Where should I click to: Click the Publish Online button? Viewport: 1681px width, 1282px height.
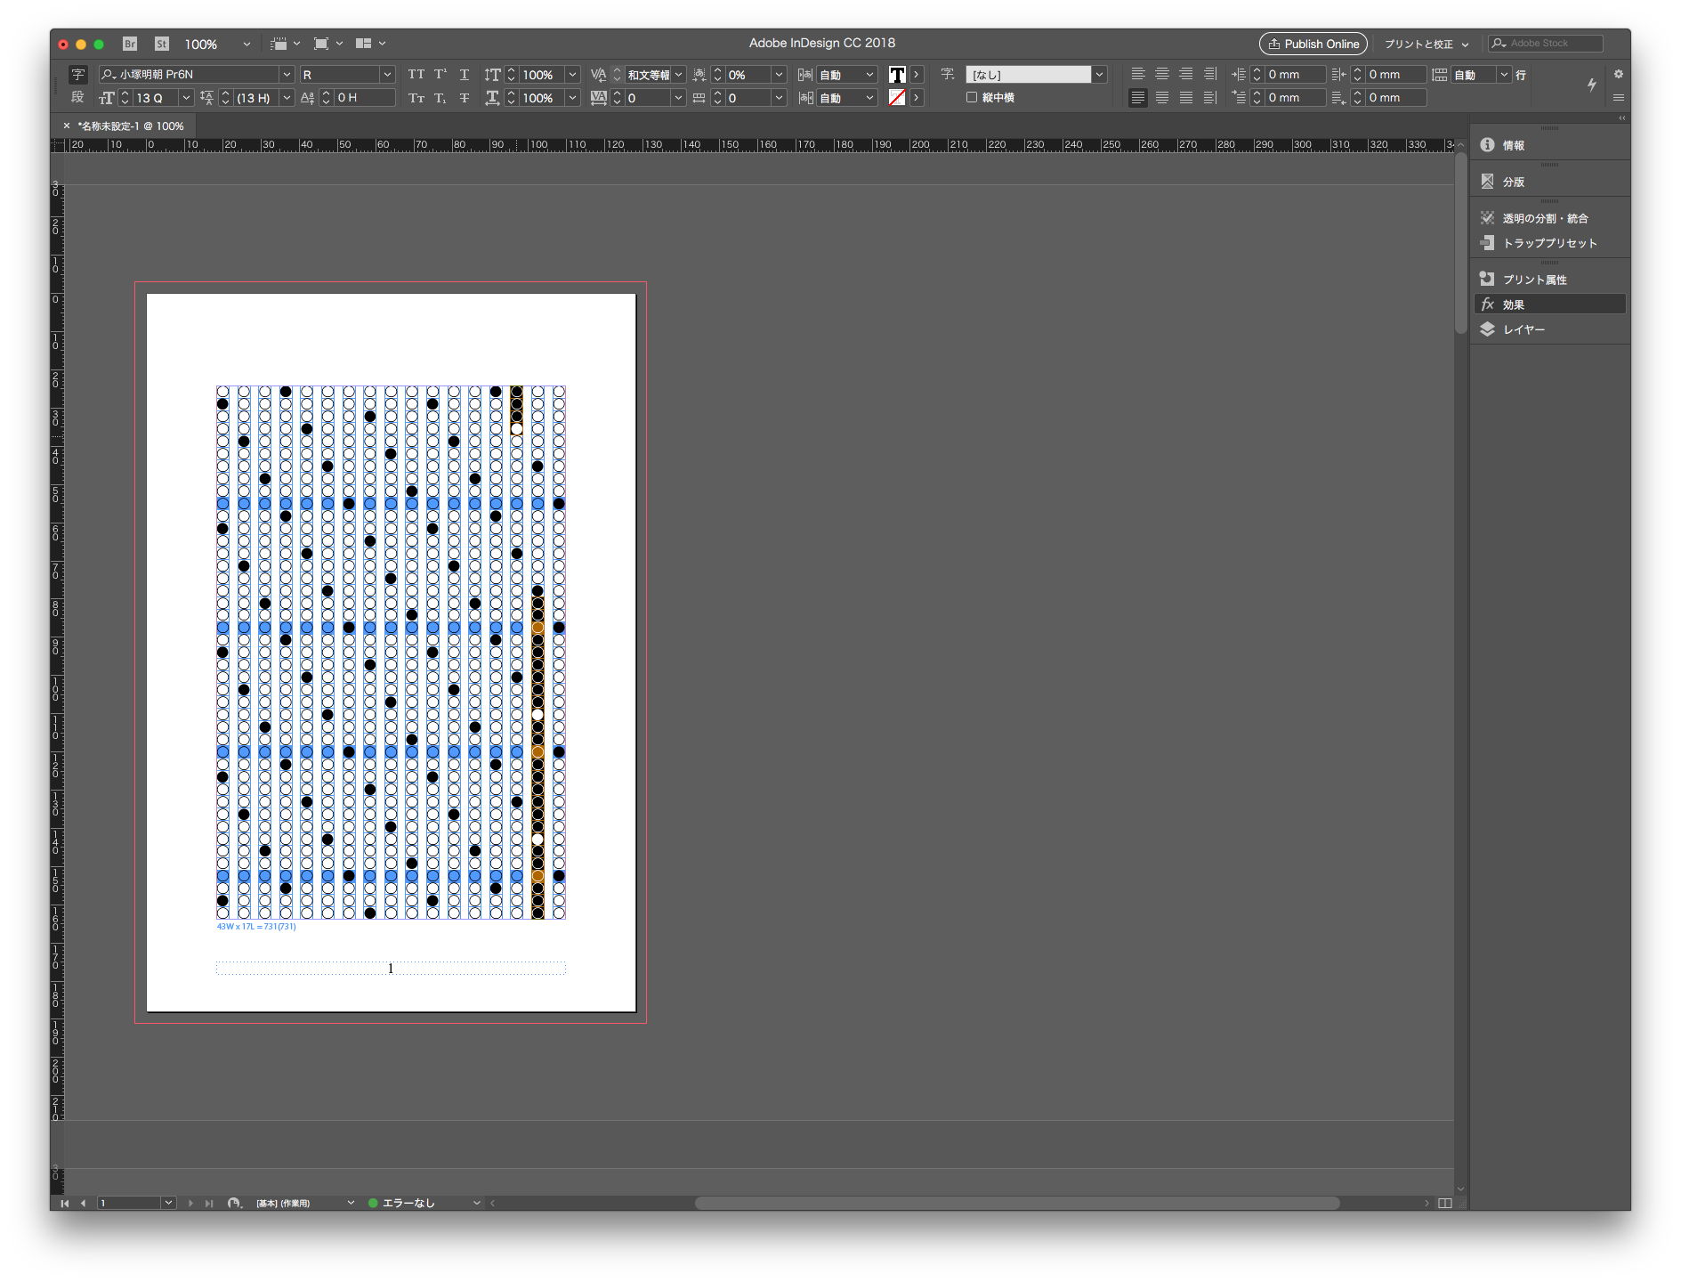[1313, 44]
